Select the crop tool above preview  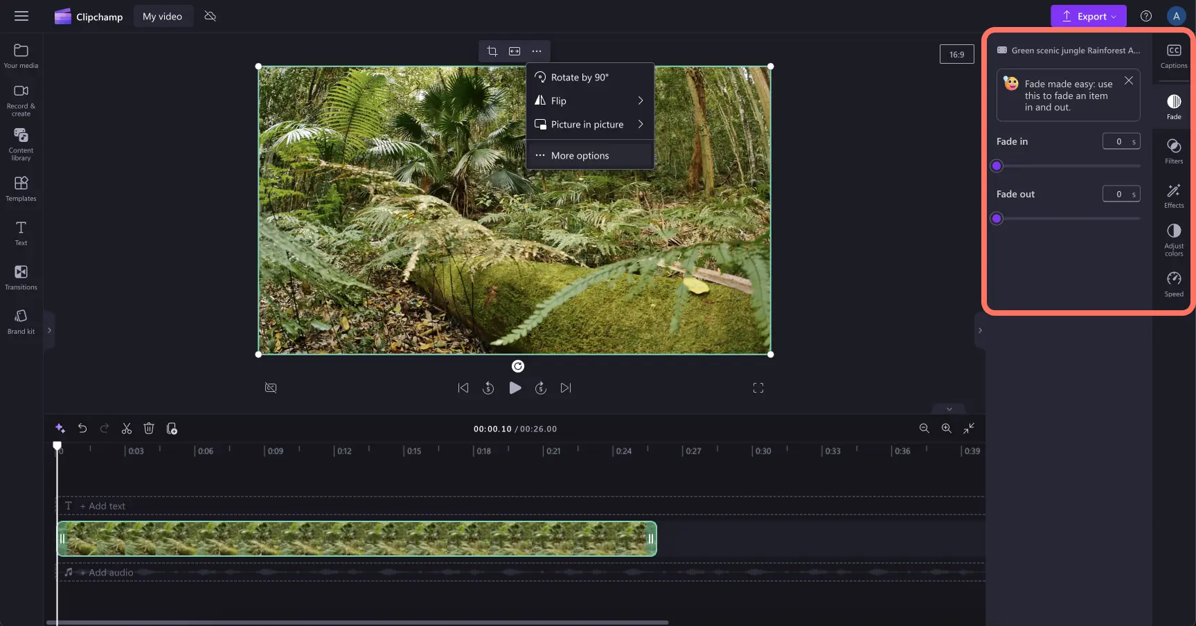[492, 51]
